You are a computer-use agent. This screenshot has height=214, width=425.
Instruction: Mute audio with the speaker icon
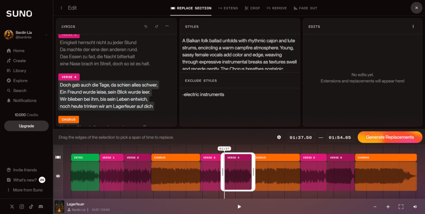(414, 207)
